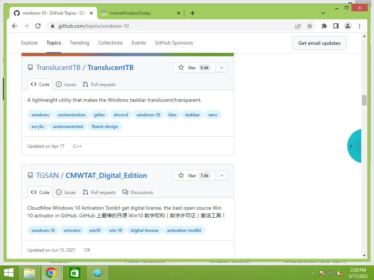Open the Windows Store taskbar icon
This screenshot has width=374, height=280.
75,273
